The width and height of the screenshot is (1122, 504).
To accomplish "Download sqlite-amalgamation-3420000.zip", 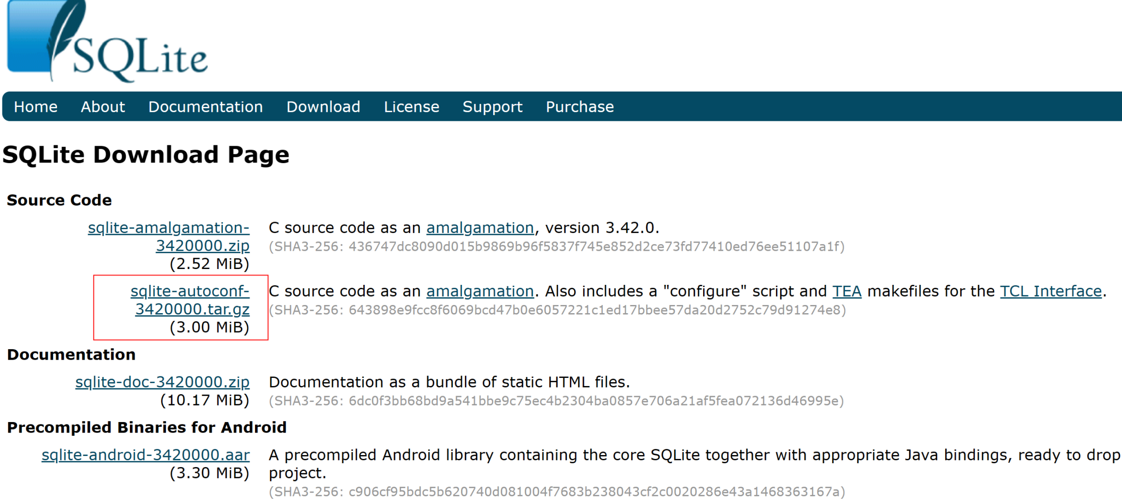I will pyautogui.click(x=169, y=236).
